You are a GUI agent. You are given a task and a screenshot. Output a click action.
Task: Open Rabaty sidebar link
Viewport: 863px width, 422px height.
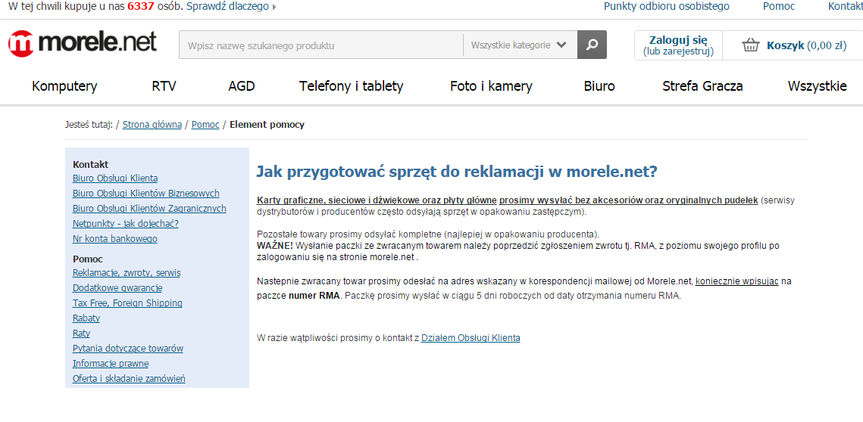tap(86, 318)
